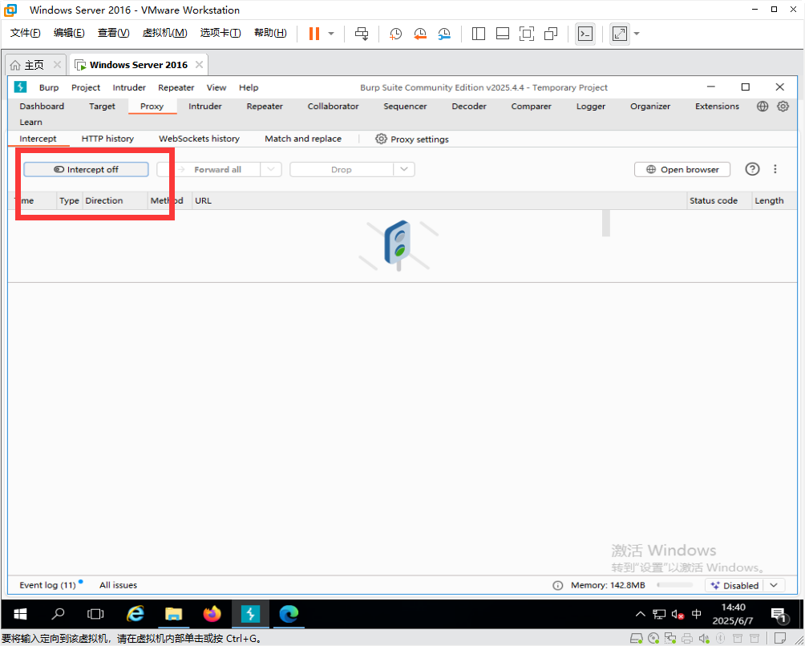Expand the Forward all dropdown arrow
Screen dimensions: 805x646
click(x=271, y=169)
